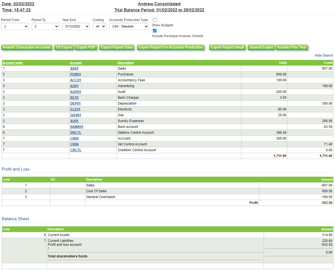
Task: Open Accounts Production Type dropdown
Action: (x=129, y=26)
